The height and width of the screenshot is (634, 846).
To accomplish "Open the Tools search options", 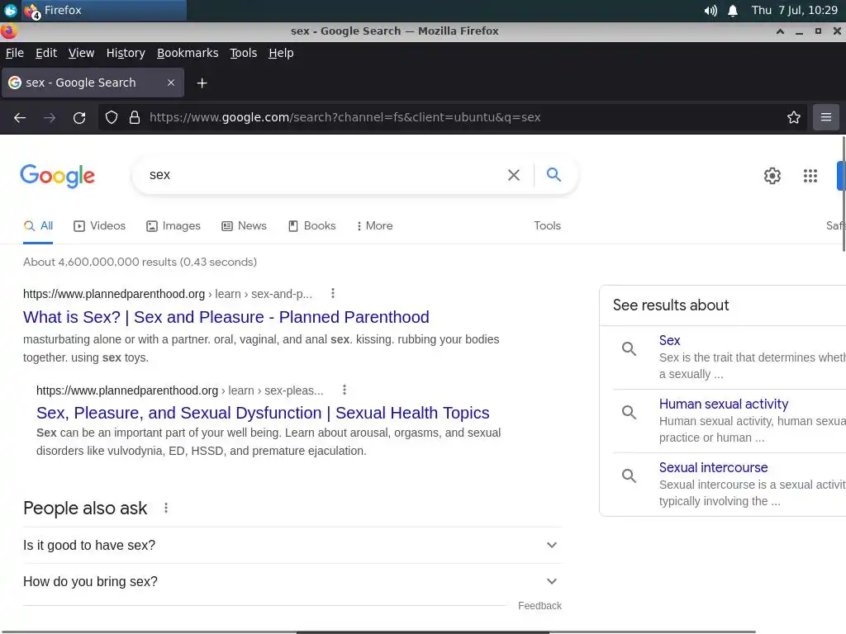I will [x=547, y=226].
